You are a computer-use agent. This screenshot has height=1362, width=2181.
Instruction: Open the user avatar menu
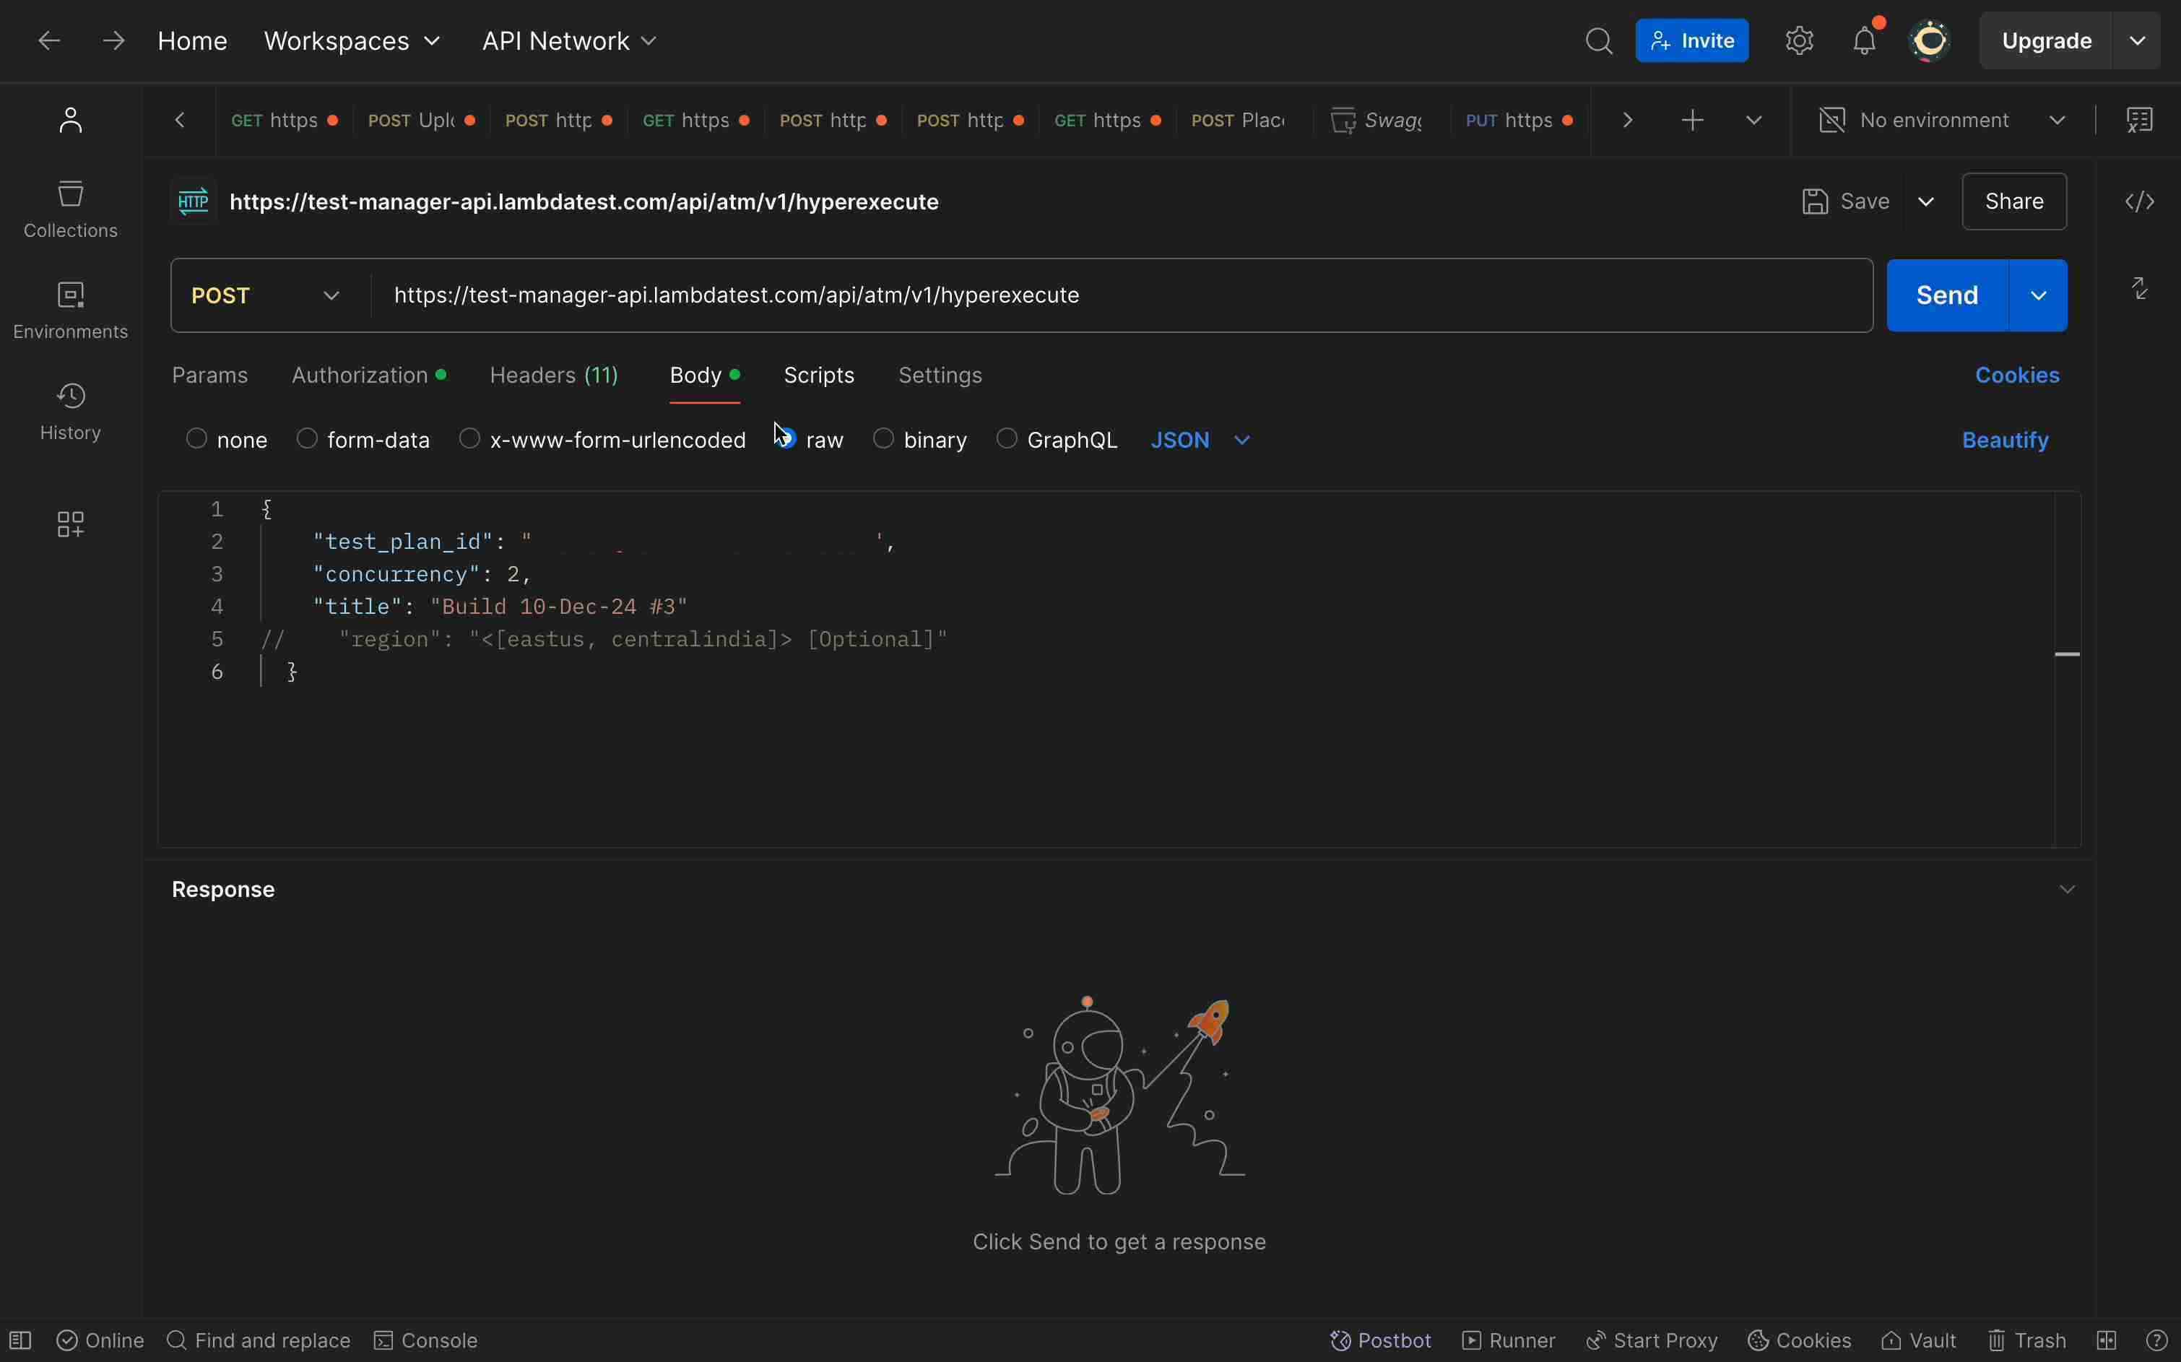[1930, 40]
